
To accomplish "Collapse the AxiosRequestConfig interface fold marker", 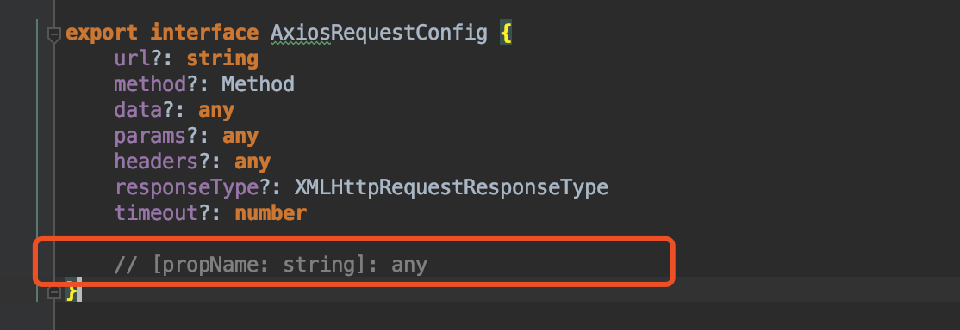I will coord(54,34).
